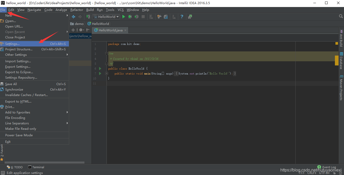Screen dimensions: 344x175
Task: Run HelloWorld with the green play icon
Action: tap(124, 17)
